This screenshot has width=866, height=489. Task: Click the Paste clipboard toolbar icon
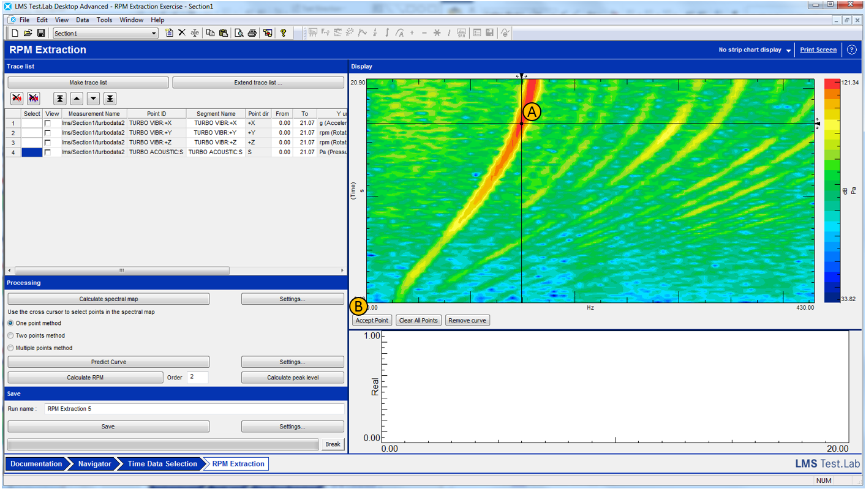[x=224, y=33]
